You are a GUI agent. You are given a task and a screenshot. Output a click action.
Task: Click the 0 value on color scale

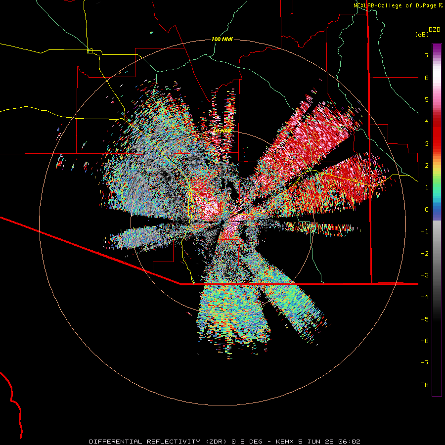pos(427,210)
